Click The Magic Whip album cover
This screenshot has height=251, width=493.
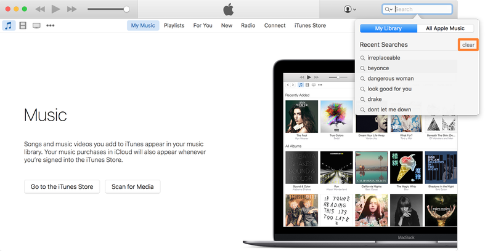[x=406, y=167]
